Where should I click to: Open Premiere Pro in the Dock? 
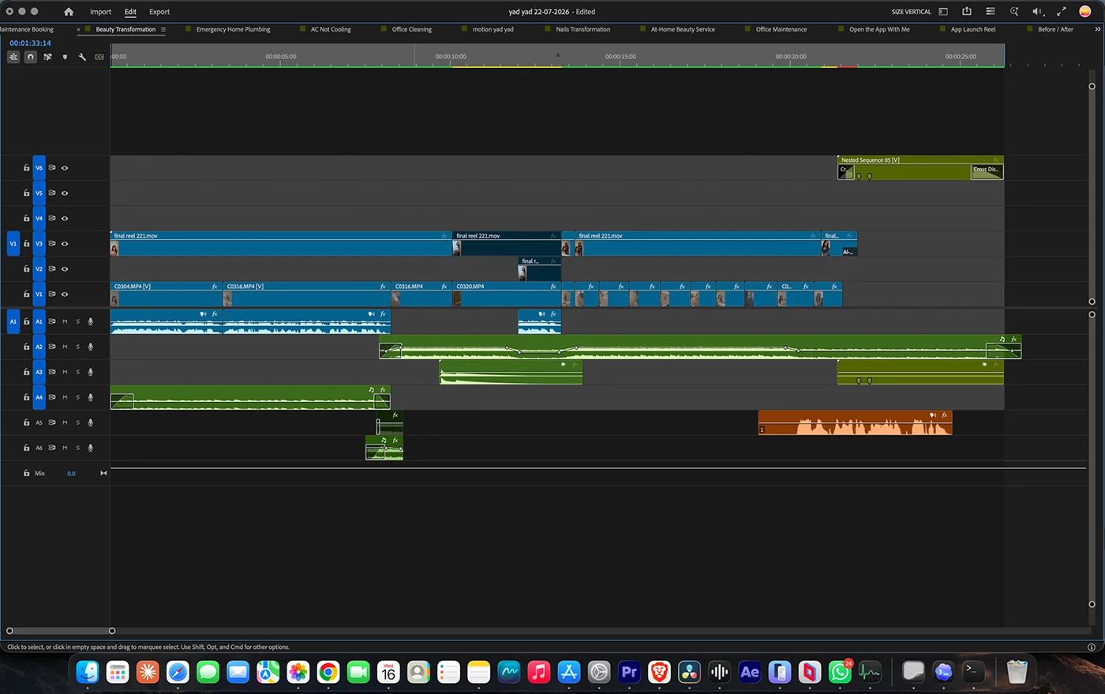coord(629,672)
